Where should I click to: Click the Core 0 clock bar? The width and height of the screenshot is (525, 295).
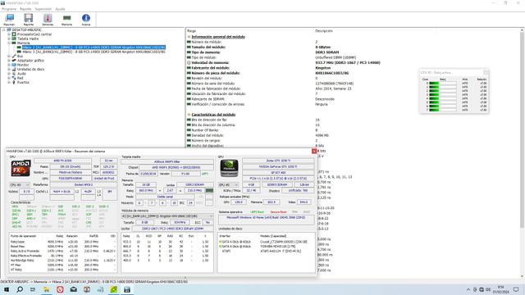pos(442,84)
